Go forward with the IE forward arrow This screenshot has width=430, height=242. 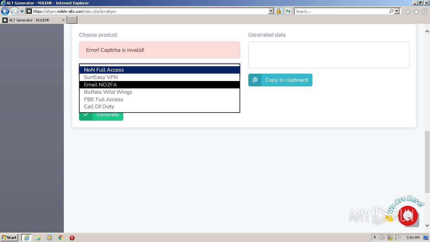[14, 11]
